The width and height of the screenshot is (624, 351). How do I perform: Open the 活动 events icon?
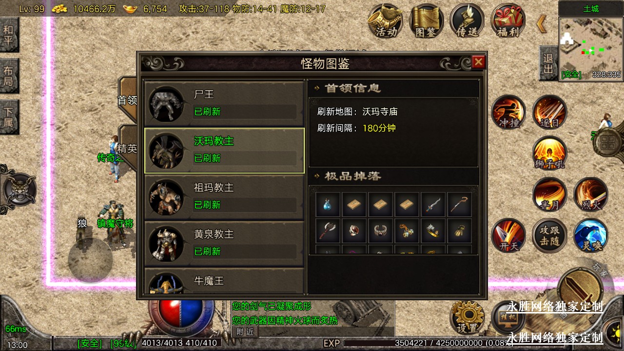point(386,21)
